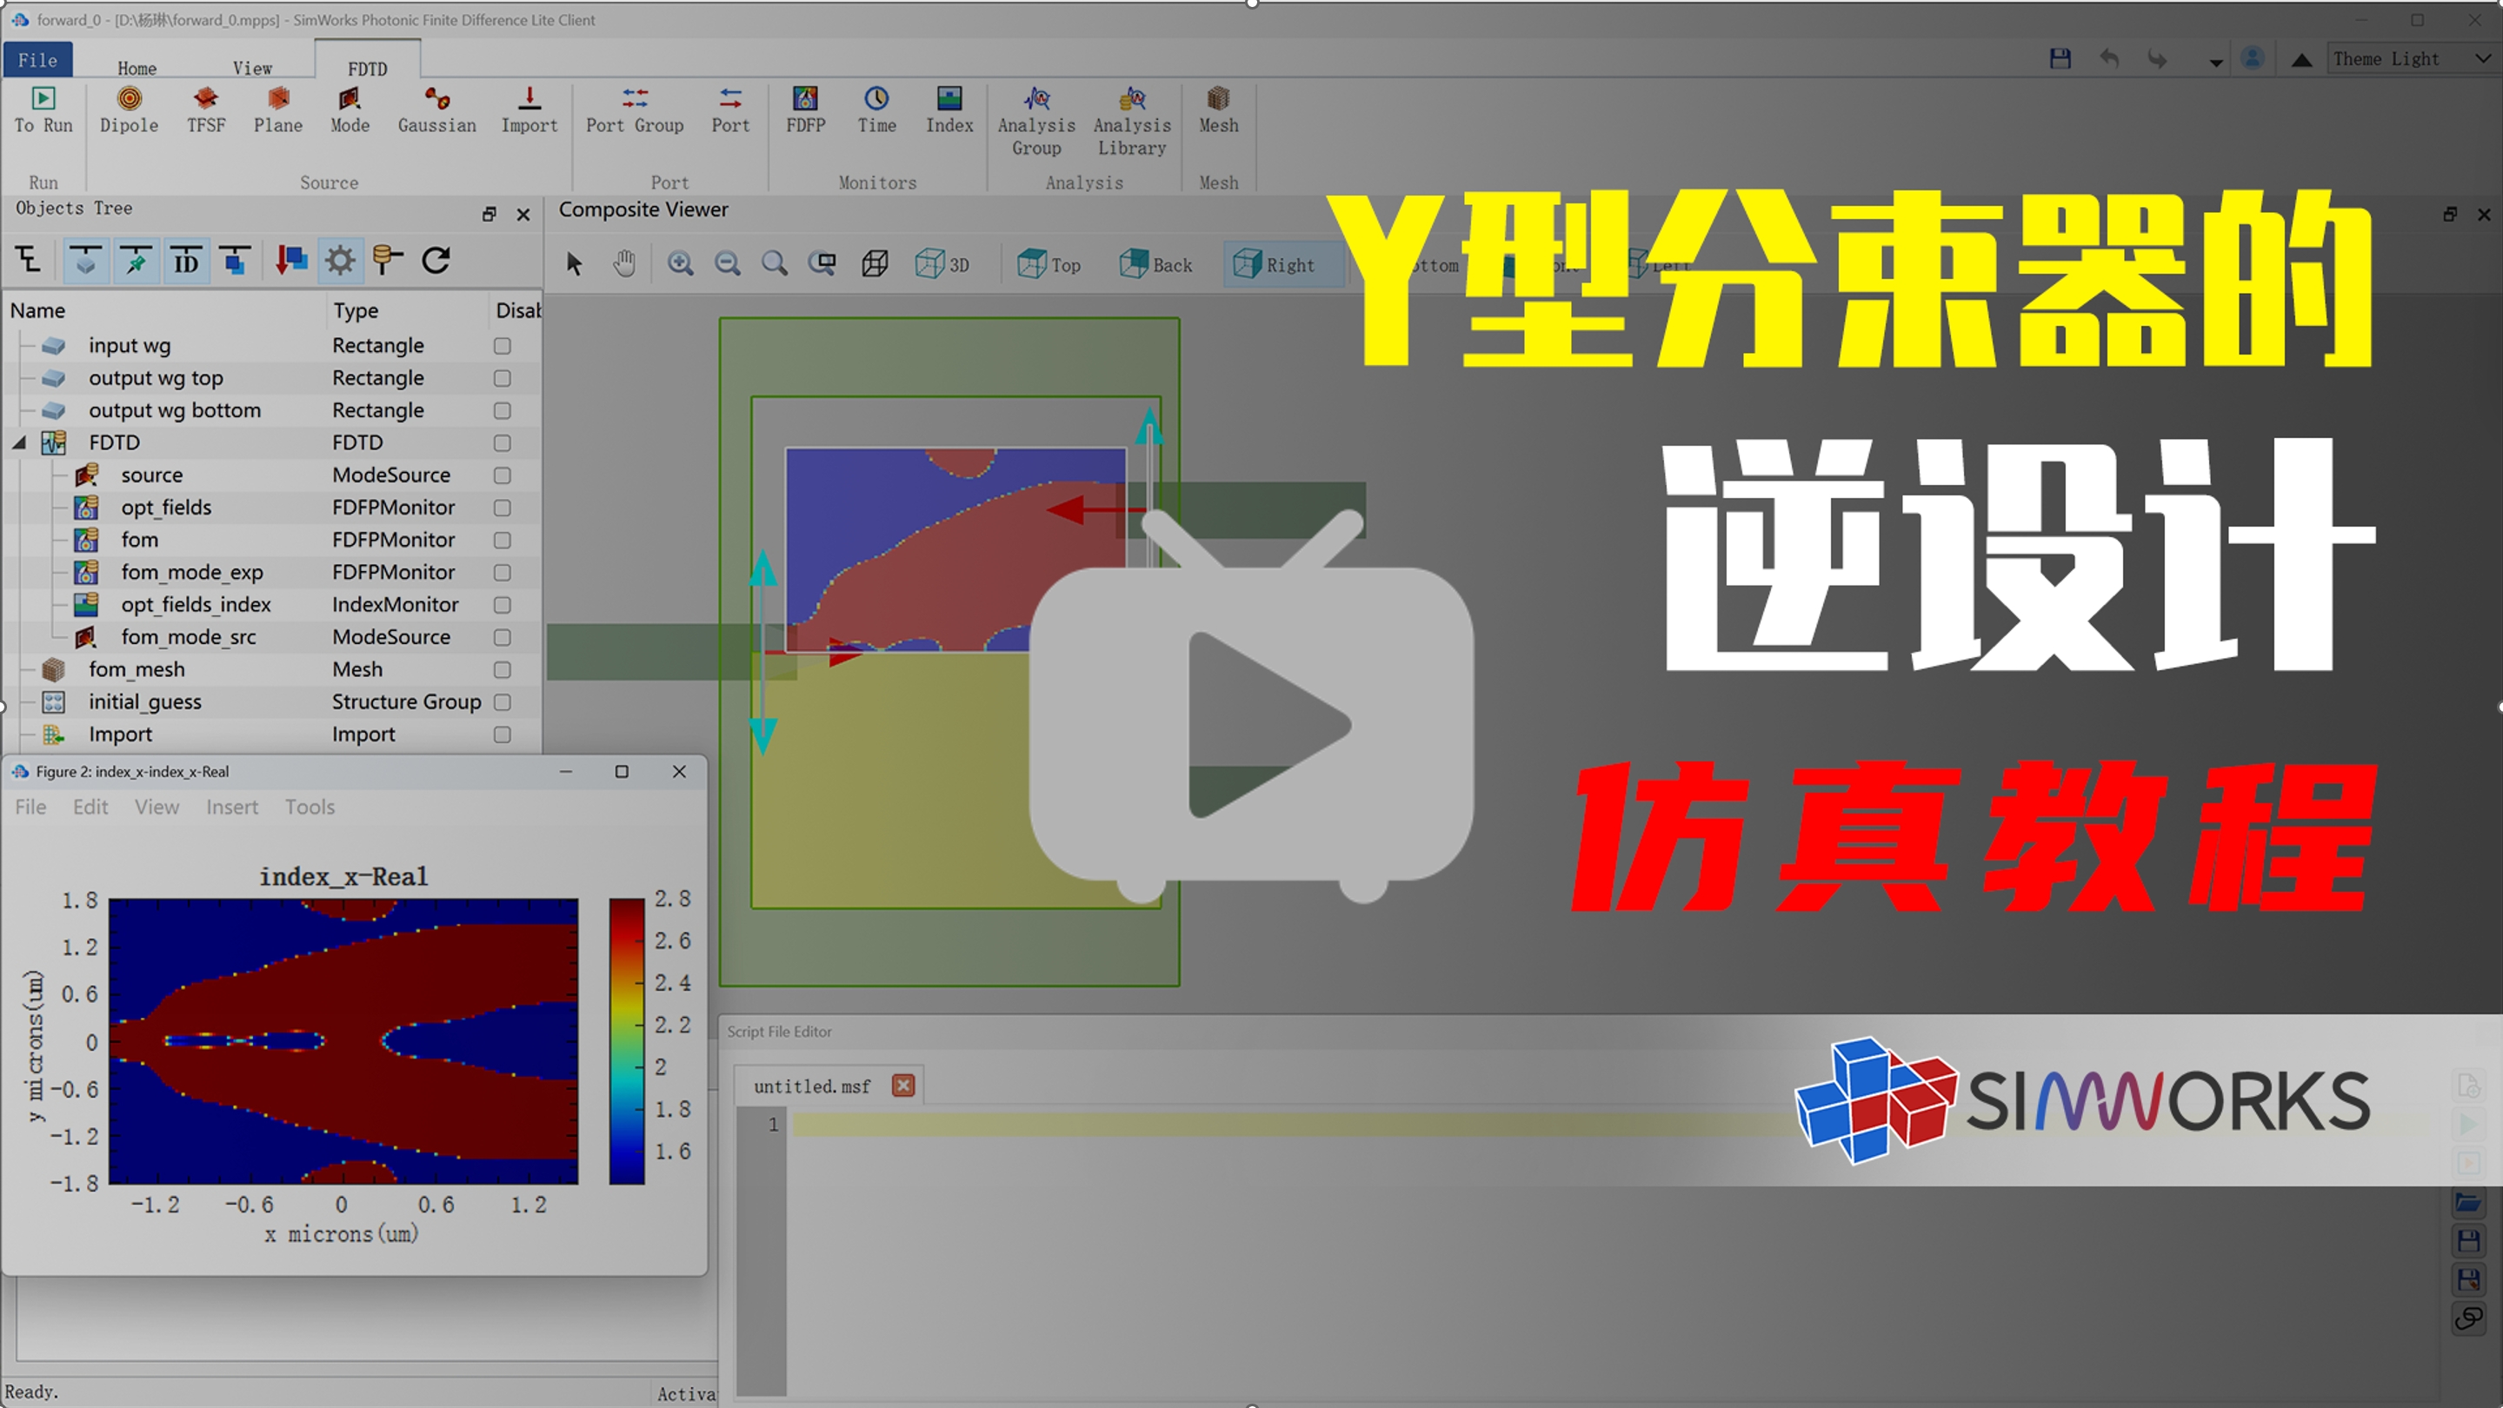
Task: Toggle disable checkbox for source row
Action: pos(503,475)
